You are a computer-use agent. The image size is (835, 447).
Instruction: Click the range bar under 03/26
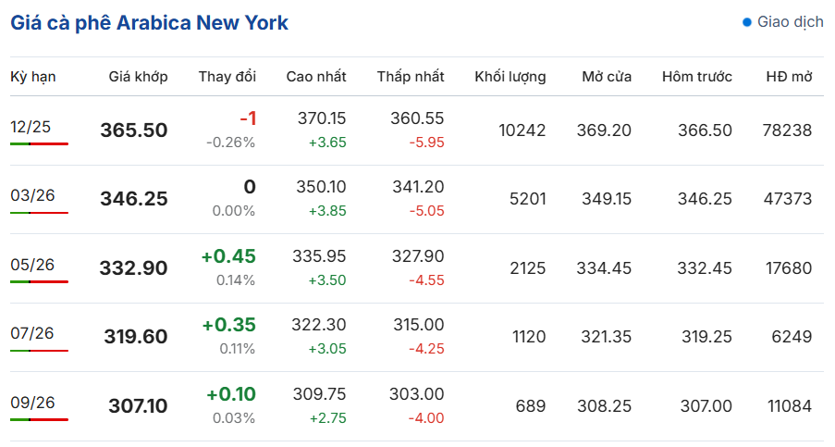(x=39, y=213)
